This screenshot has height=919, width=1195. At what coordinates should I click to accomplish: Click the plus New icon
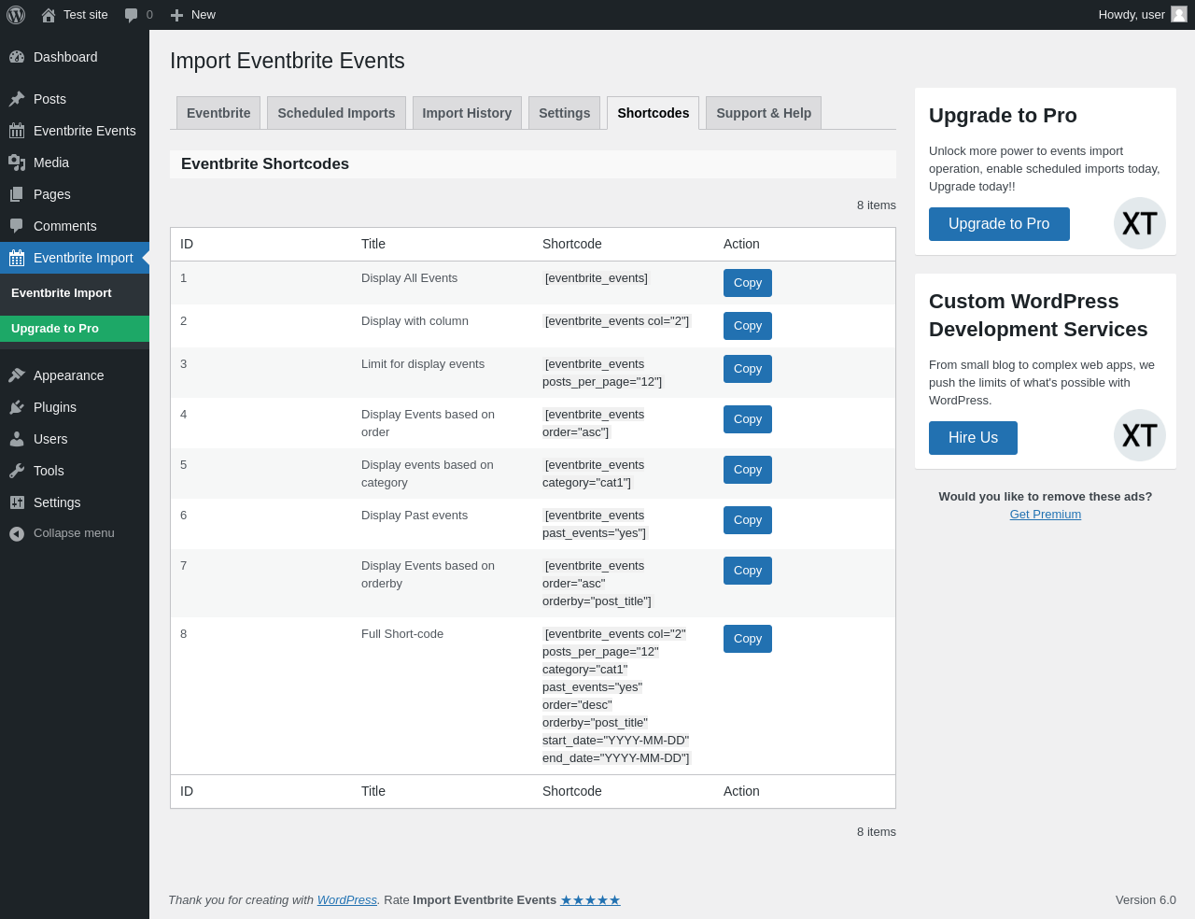[176, 15]
